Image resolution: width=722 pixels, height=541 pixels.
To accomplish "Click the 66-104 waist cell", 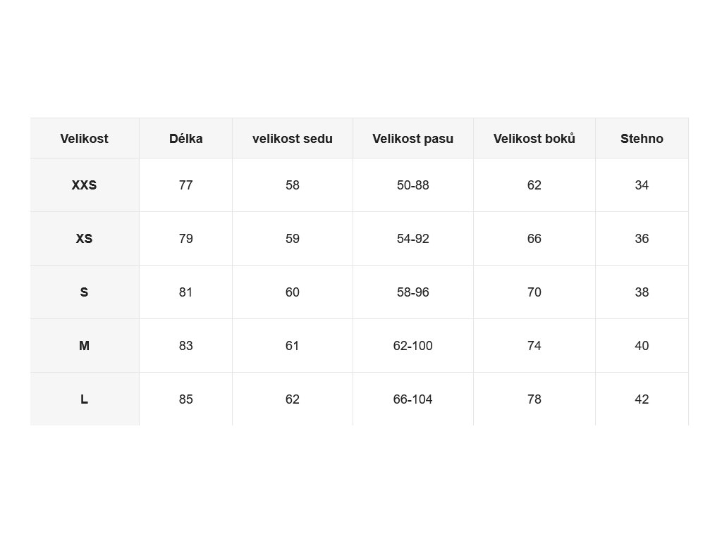I will pyautogui.click(x=412, y=399).
